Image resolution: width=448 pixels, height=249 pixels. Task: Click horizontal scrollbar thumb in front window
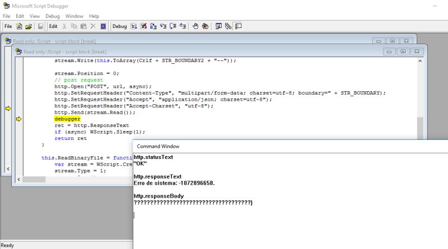click(x=34, y=179)
